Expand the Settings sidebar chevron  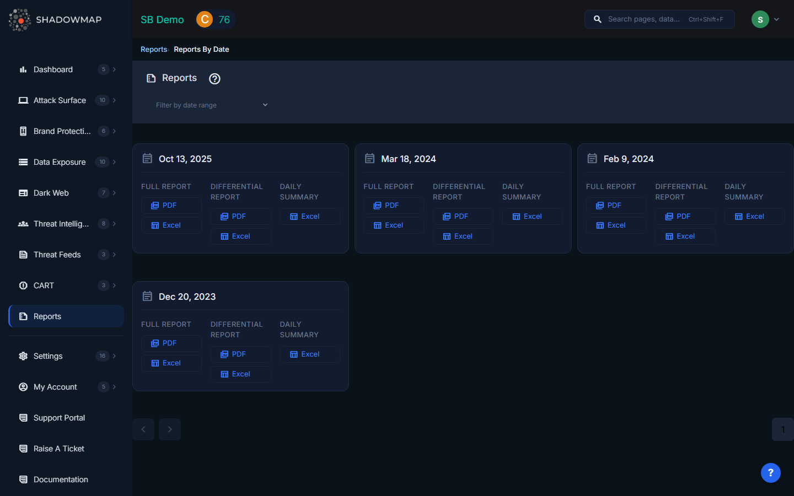tap(114, 356)
